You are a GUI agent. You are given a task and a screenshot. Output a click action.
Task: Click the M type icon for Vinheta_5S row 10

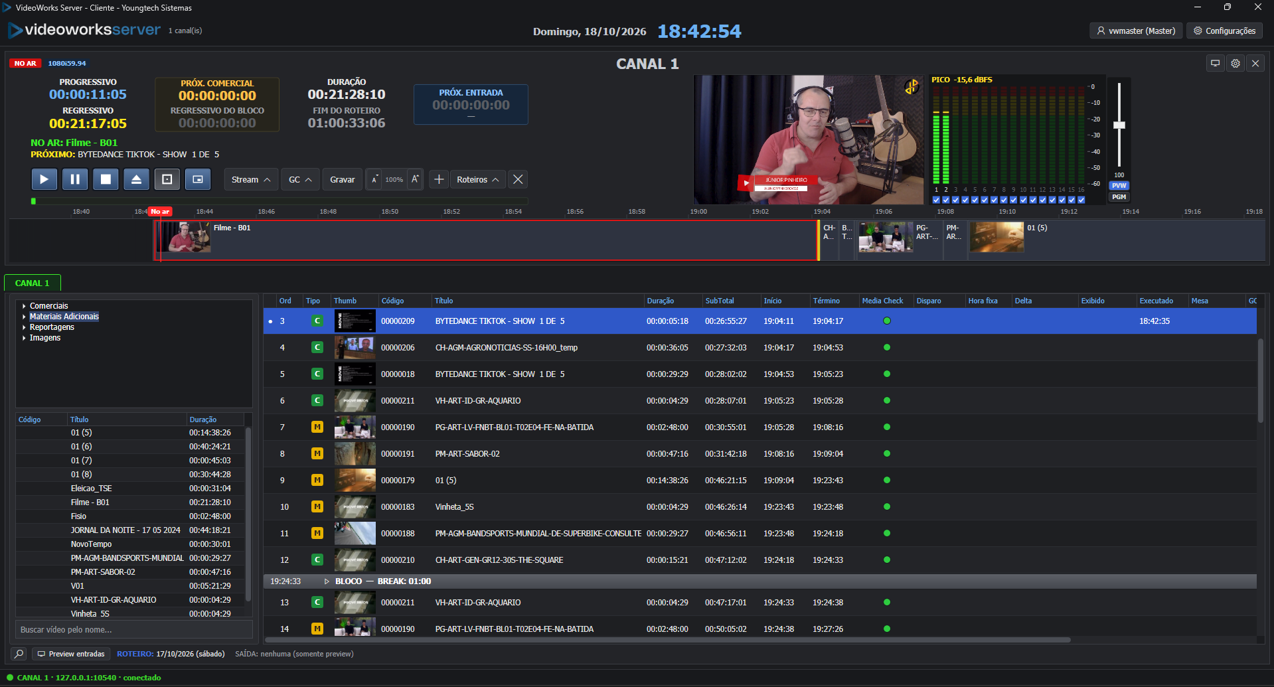point(317,506)
